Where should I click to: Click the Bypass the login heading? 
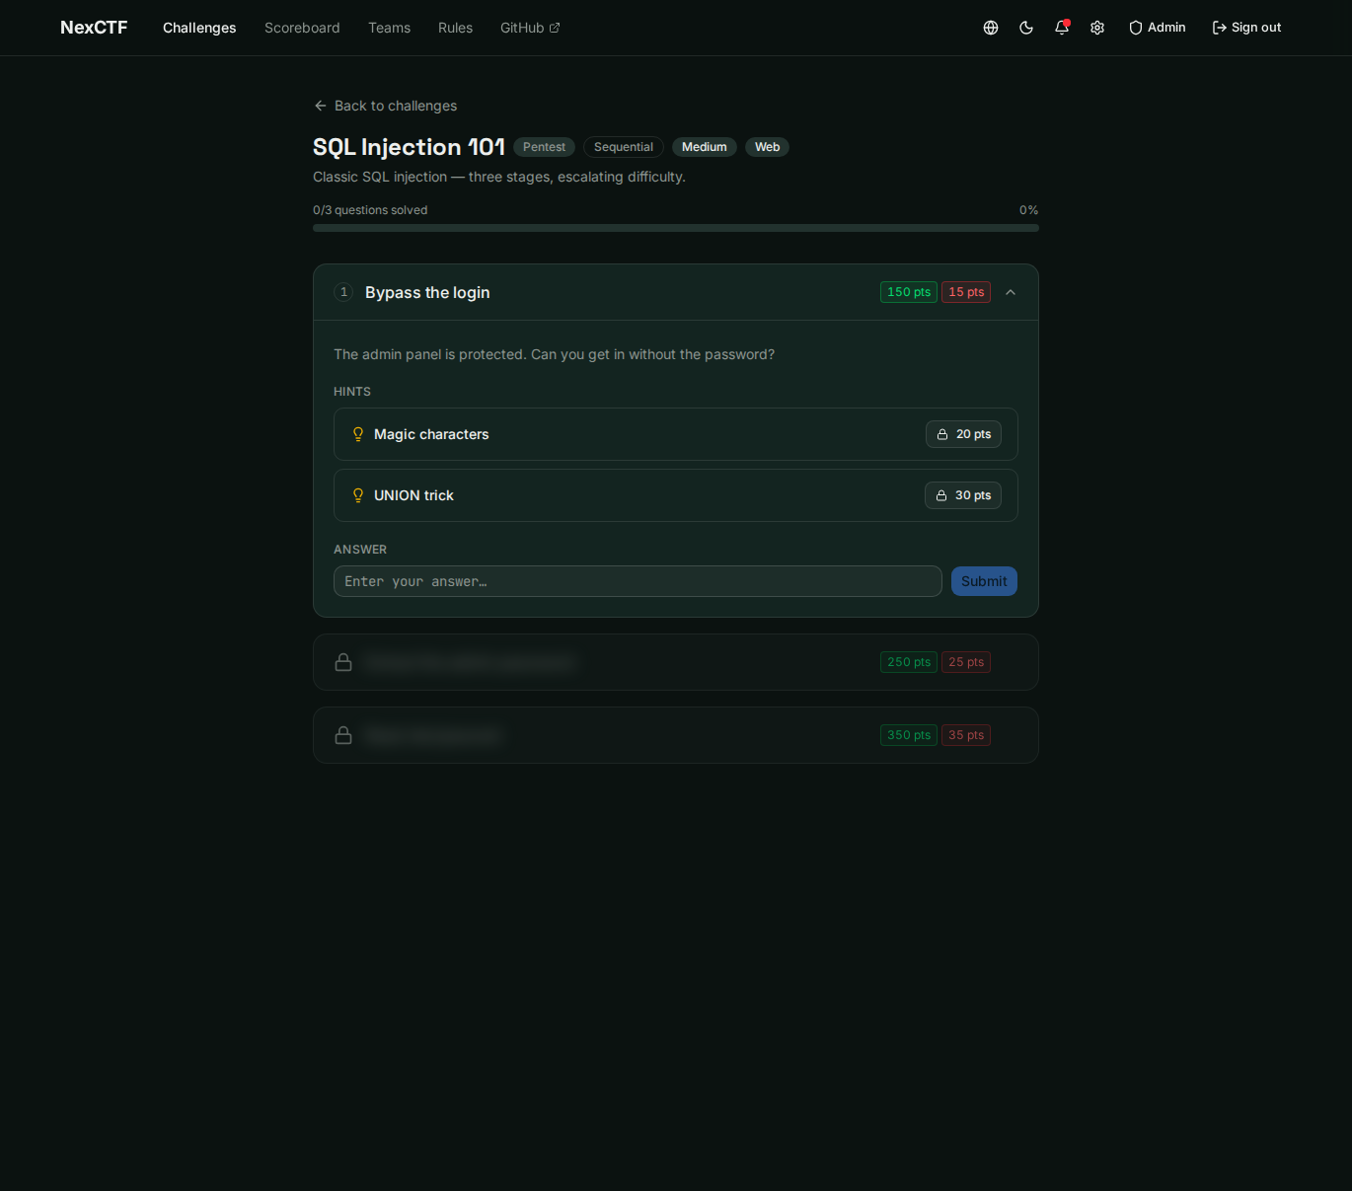[427, 292]
